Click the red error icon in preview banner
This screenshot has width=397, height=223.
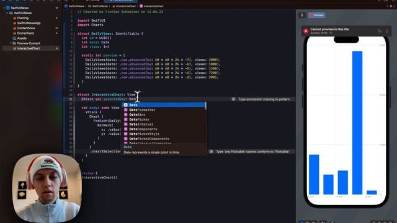pos(306,31)
